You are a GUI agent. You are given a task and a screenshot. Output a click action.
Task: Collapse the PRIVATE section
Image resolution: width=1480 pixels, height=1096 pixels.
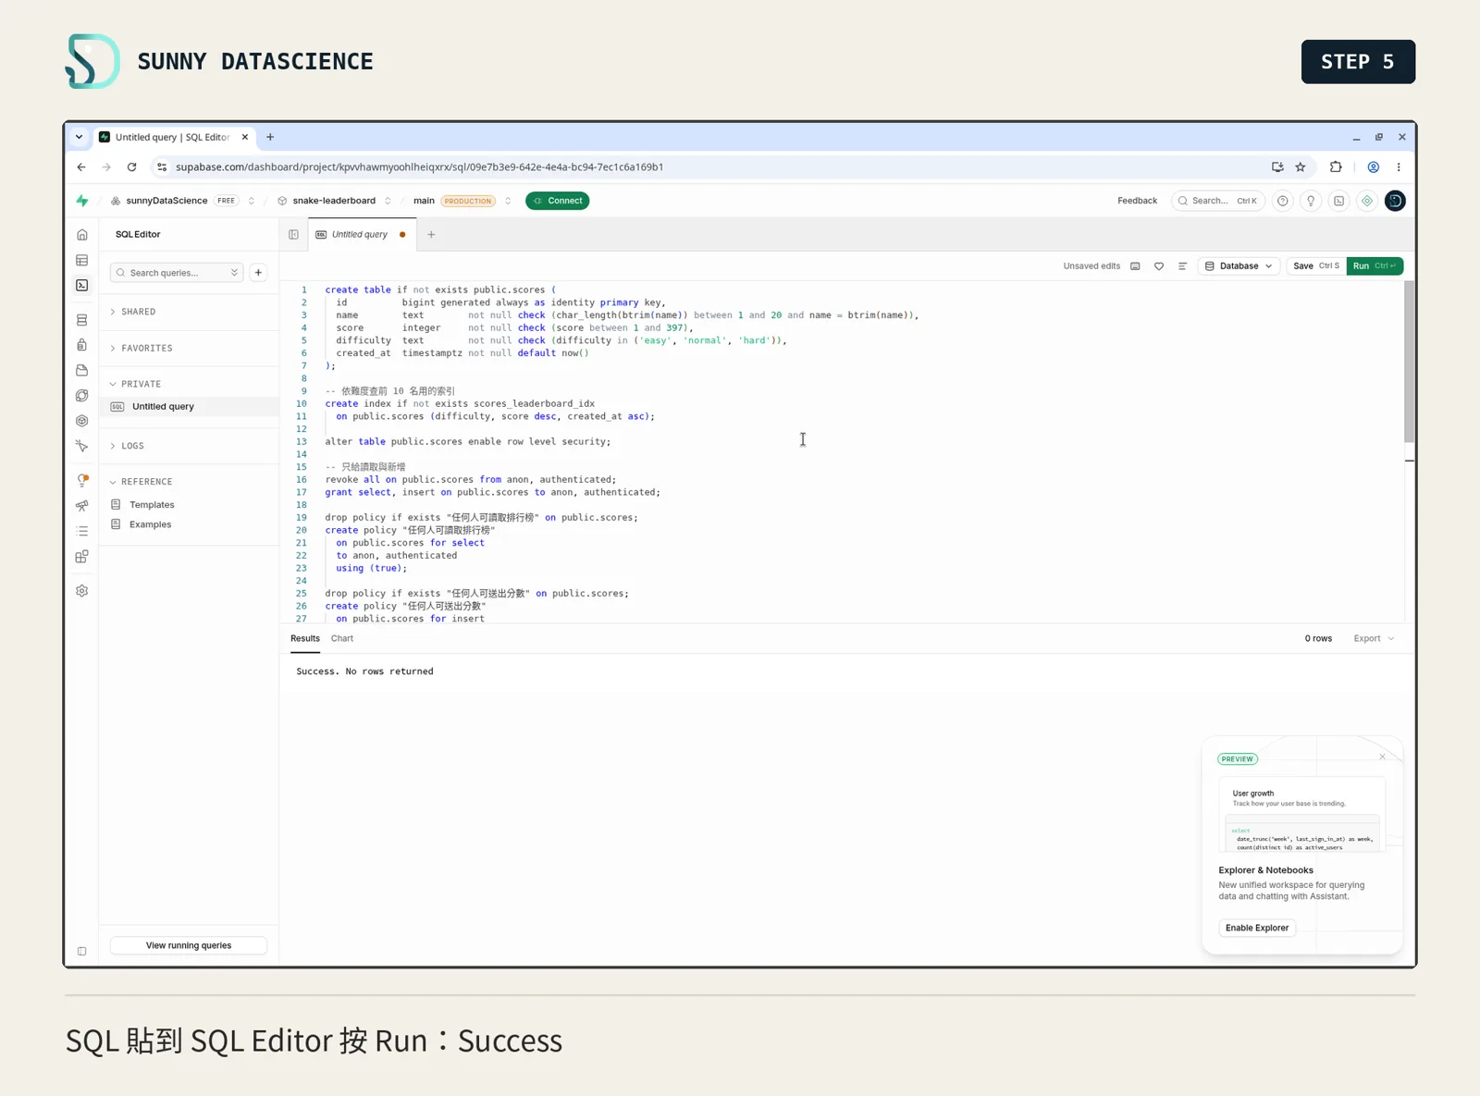pos(141,384)
